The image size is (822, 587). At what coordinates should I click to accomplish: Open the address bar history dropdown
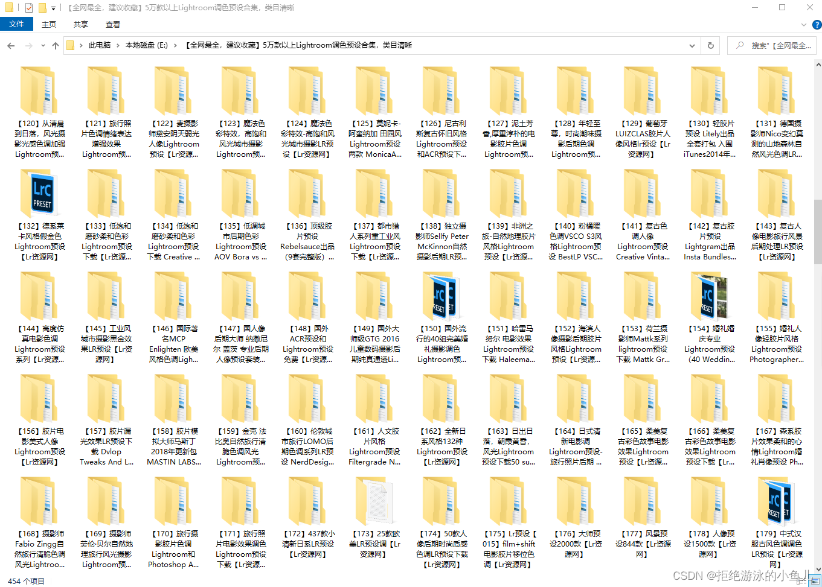692,45
